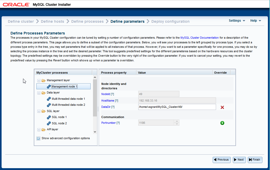Viewport: 270px width, 170px height.
Task: Revert DataDir override with red X
Action: pos(222,107)
